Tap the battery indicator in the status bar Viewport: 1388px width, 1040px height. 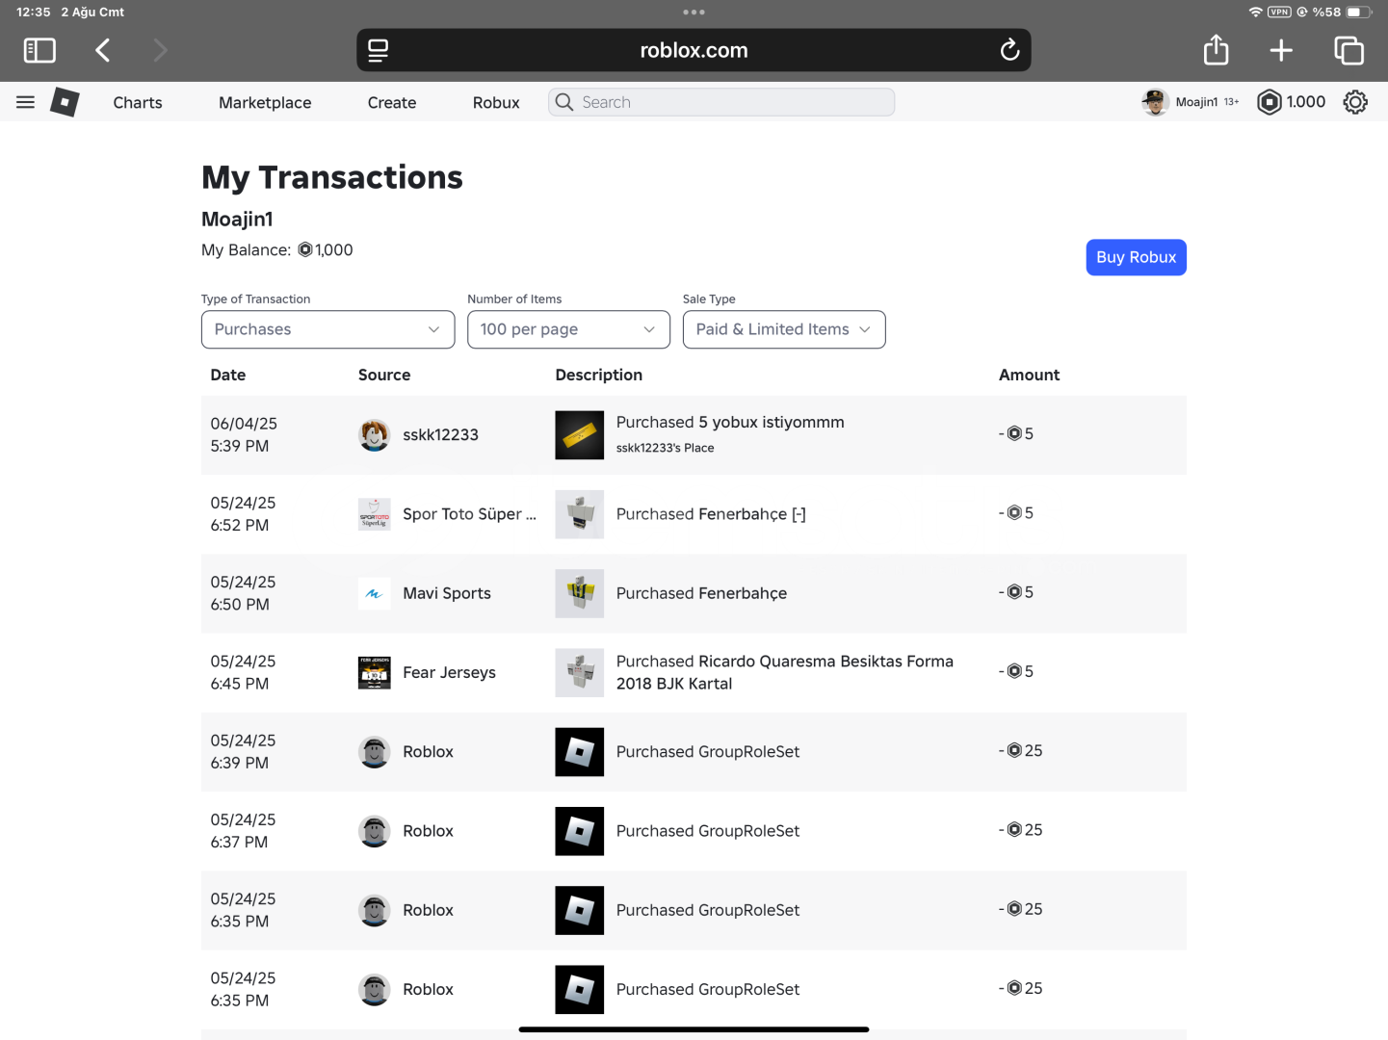(x=1358, y=13)
